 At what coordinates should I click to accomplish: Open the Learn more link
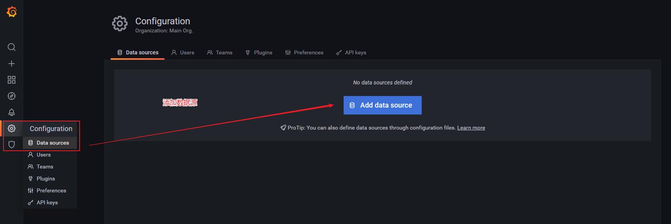coord(471,128)
